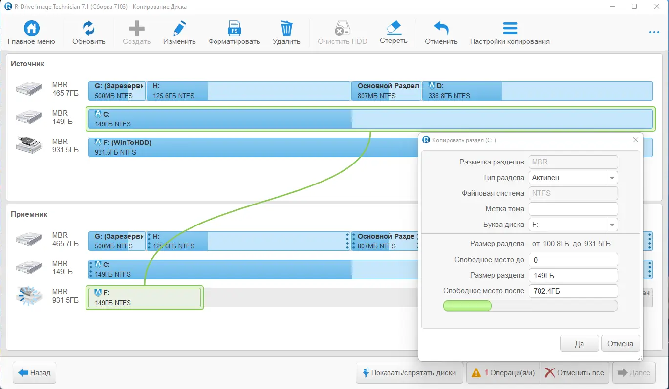Select source partition H: 125.6ГБ NTFS
This screenshot has height=389, width=669.
point(248,91)
